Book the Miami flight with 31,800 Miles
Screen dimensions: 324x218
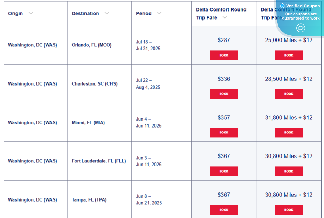tap(288, 132)
